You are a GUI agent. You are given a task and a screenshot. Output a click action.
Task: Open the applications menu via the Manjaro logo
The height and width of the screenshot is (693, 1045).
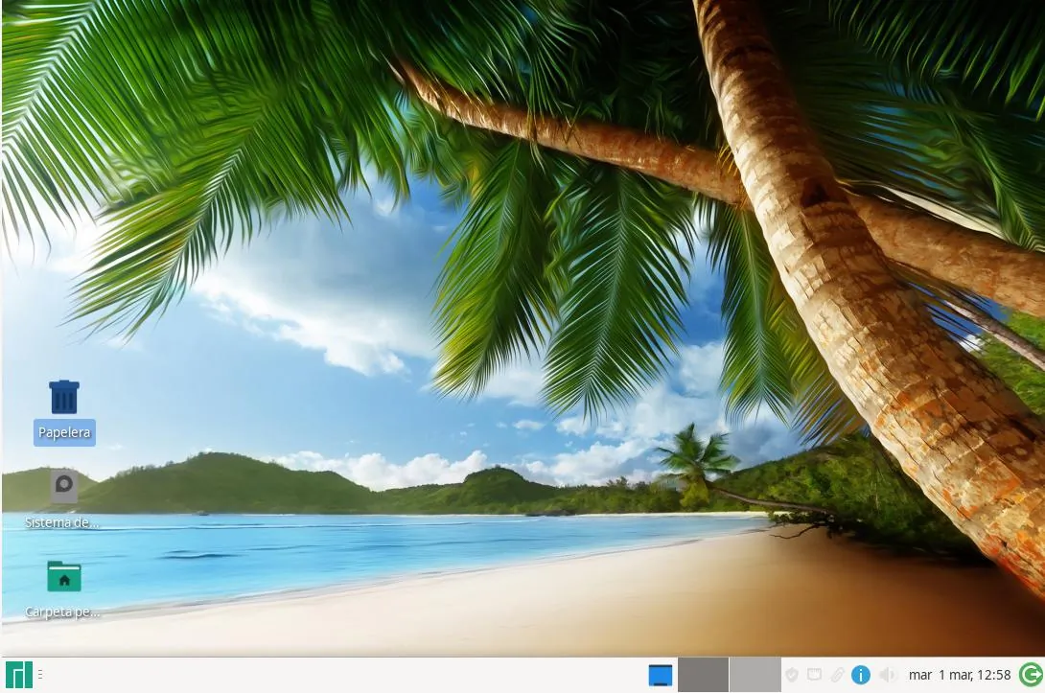point(21,674)
